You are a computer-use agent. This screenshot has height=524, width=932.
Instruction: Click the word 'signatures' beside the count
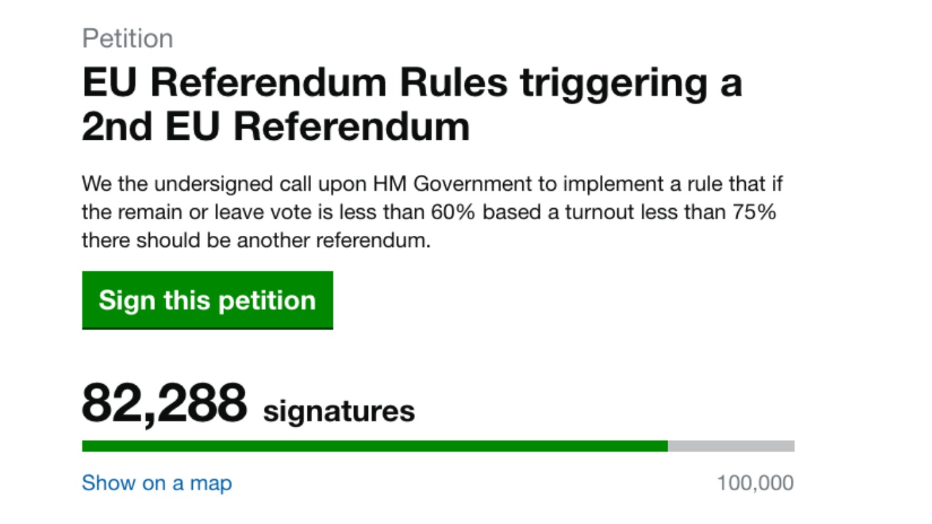point(339,411)
